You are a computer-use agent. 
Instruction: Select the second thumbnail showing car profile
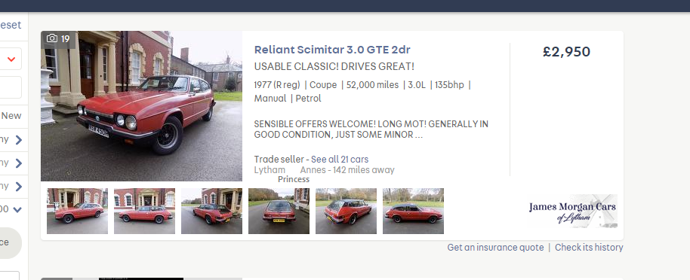[144, 211]
